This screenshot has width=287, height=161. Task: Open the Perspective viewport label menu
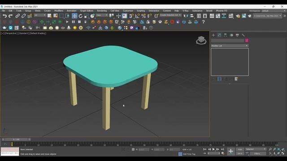pos(11,34)
